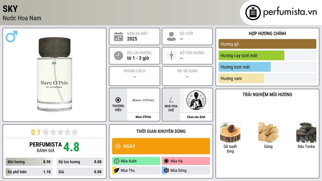Click the Đậu Tonka note image
The height and width of the screenshot is (181, 322).
(x=306, y=133)
